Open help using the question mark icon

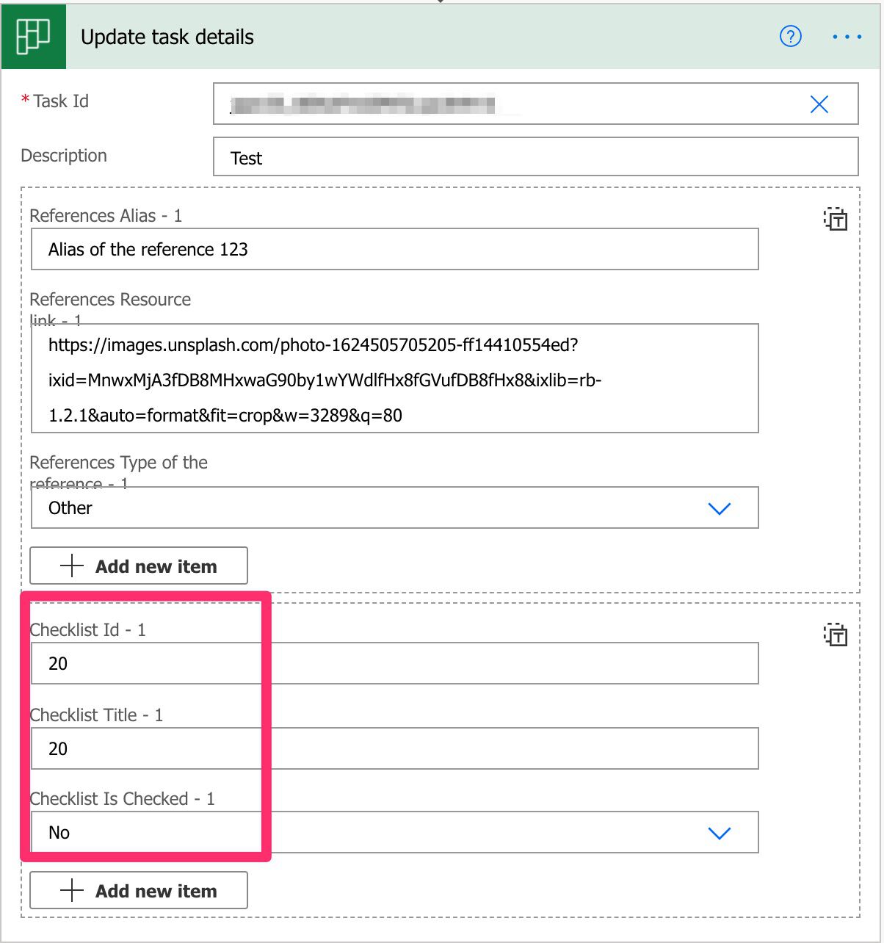tap(790, 36)
